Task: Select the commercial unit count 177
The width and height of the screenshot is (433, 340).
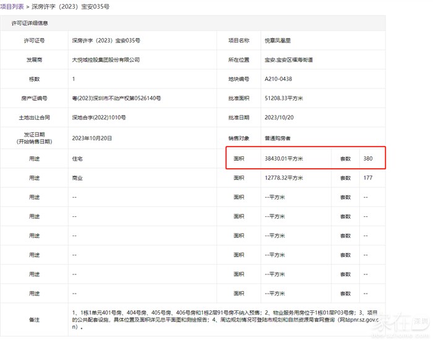Action: click(367, 177)
